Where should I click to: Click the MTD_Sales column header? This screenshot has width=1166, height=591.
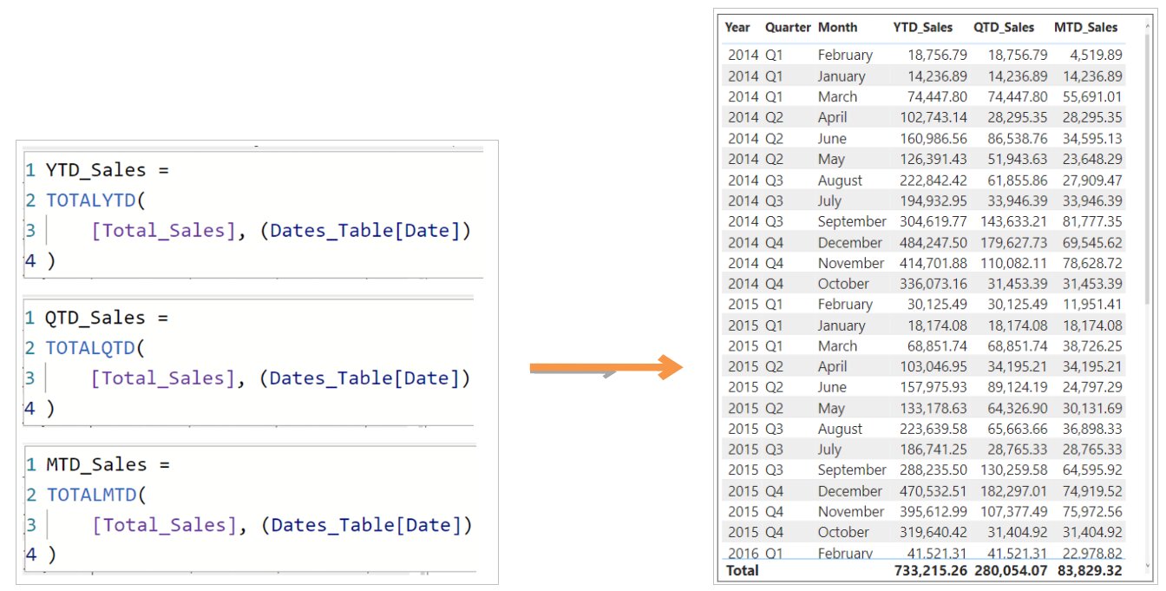[x=1085, y=28]
